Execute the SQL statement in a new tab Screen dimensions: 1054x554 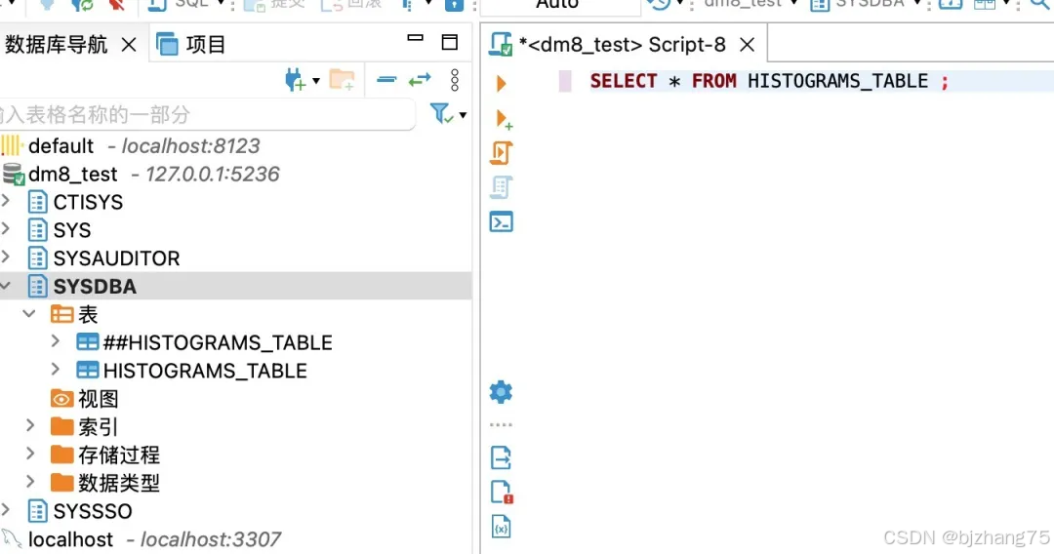[503, 120]
